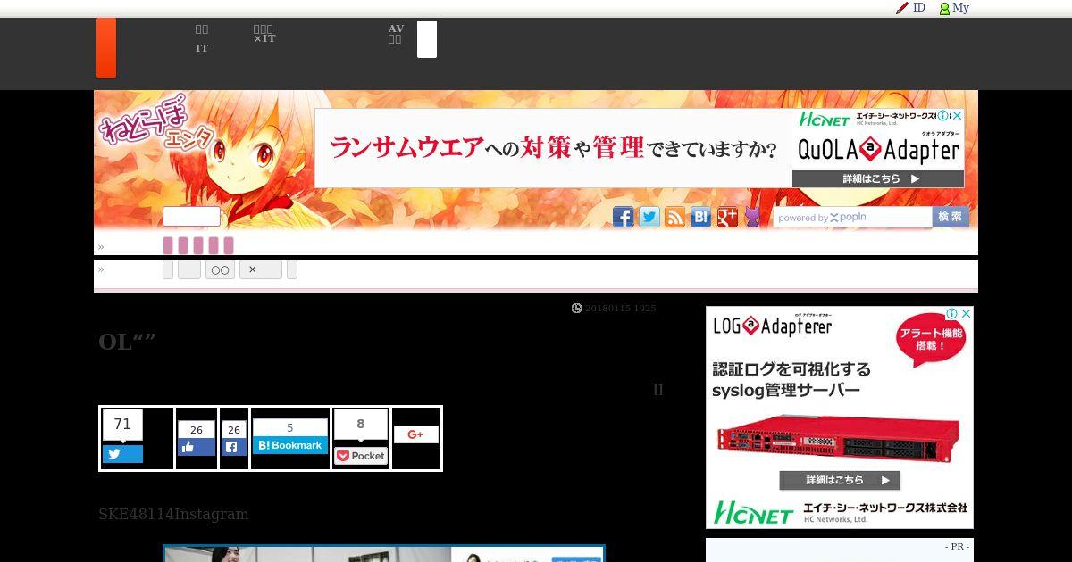This screenshot has height=562, width=1072.
Task: Click the timestamp 20180115 1925
Action: click(x=620, y=308)
